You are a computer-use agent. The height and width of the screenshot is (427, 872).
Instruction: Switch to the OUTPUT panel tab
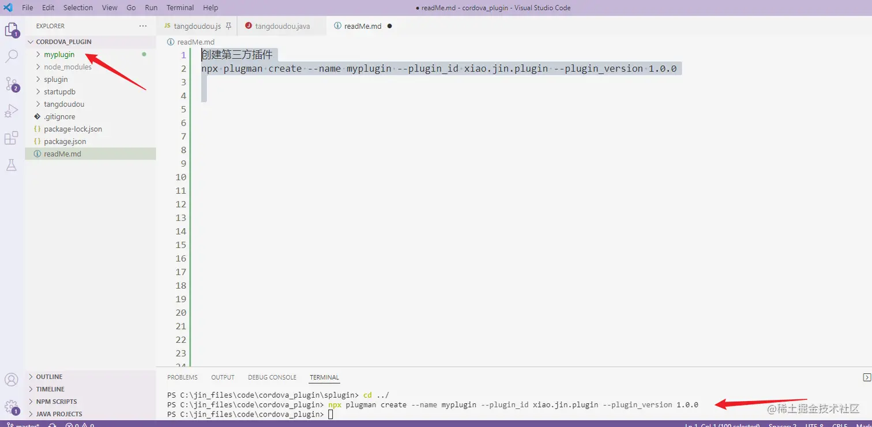pos(223,377)
